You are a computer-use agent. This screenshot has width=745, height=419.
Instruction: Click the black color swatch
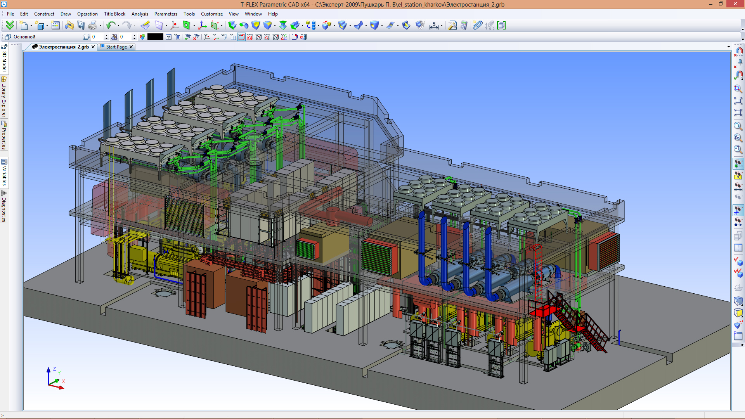point(155,37)
